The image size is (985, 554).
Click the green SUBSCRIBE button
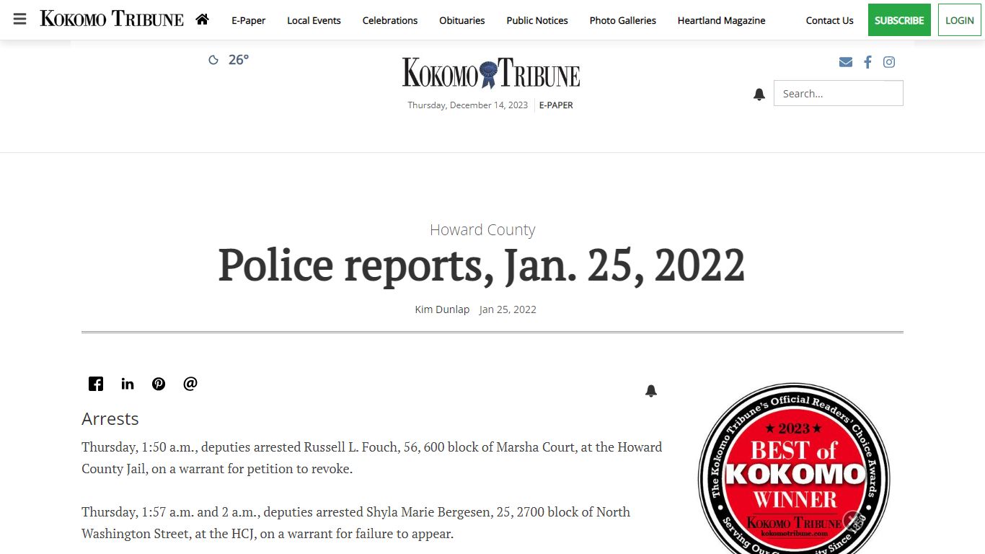[x=899, y=20]
